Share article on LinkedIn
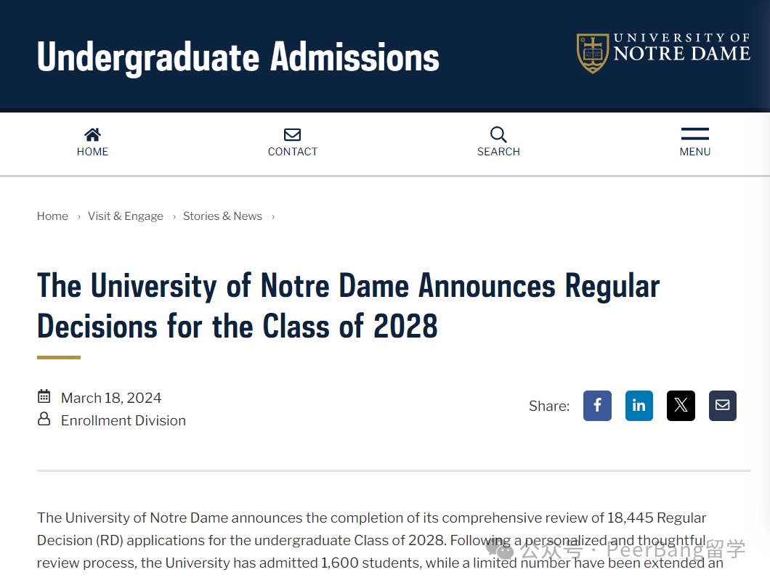 click(639, 405)
